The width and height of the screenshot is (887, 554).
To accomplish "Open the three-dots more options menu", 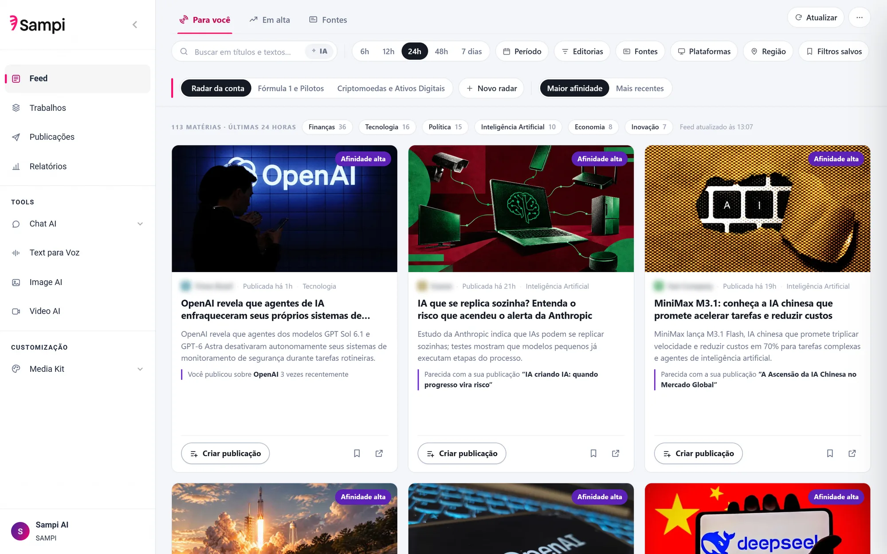I will tap(859, 18).
